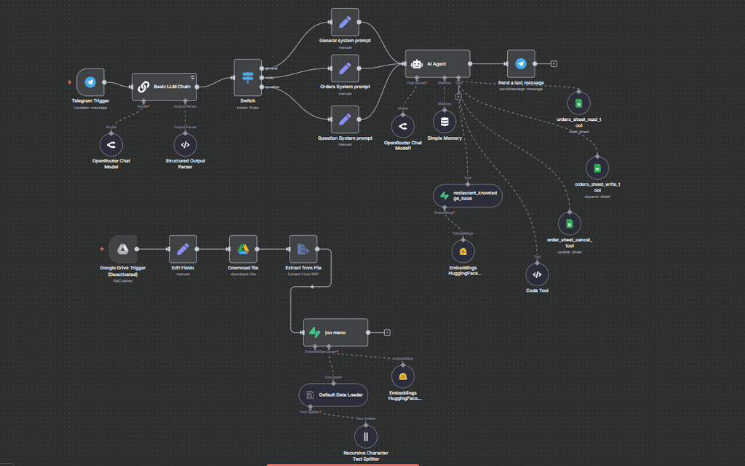Select the AI Agent node
The image size is (745, 466).
(437, 64)
